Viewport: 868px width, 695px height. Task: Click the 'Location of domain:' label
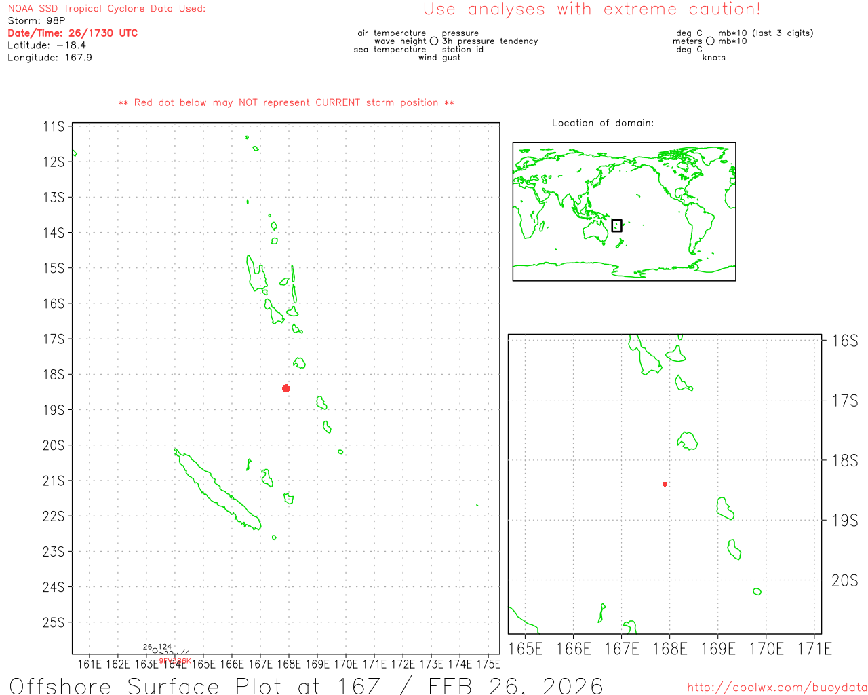(x=603, y=123)
